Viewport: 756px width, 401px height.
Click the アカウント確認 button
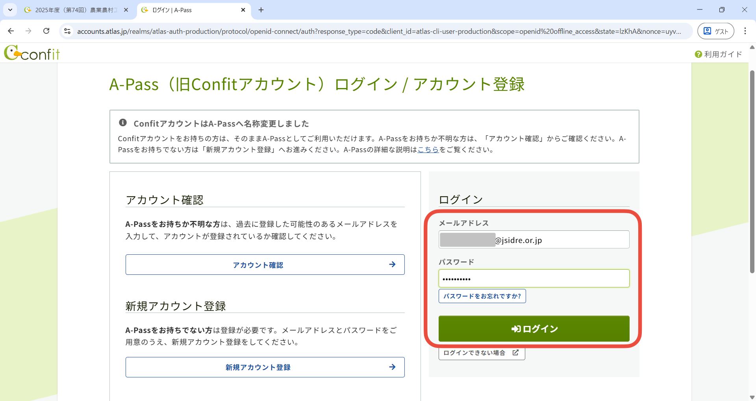(265, 265)
